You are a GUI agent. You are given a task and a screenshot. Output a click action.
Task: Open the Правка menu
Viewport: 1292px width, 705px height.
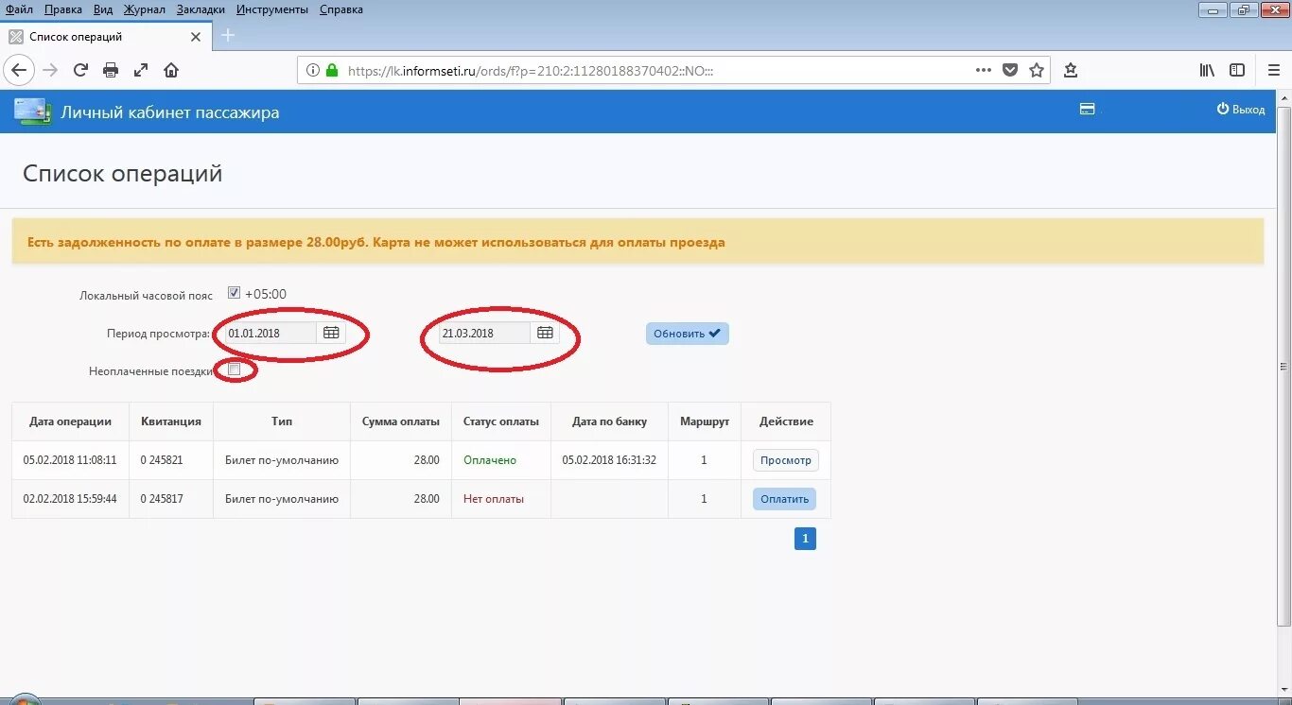pyautogui.click(x=62, y=9)
